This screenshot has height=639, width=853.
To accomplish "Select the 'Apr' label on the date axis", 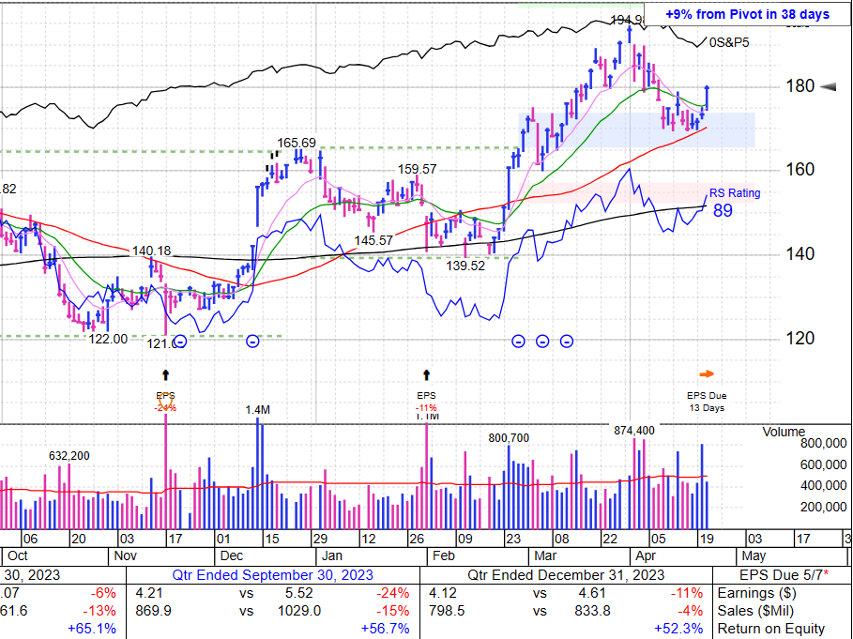I will [x=647, y=555].
